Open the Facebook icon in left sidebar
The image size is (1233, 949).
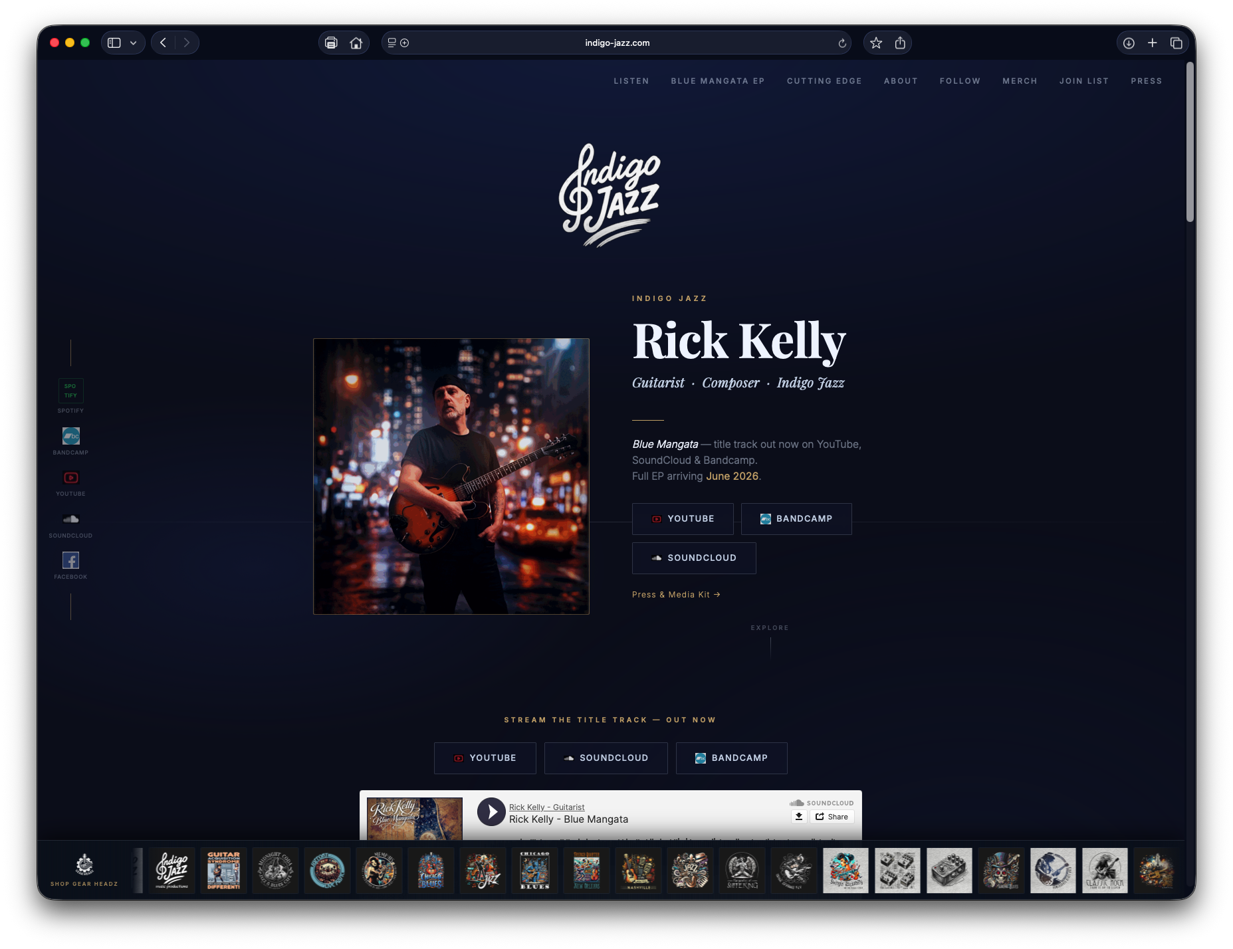click(70, 560)
